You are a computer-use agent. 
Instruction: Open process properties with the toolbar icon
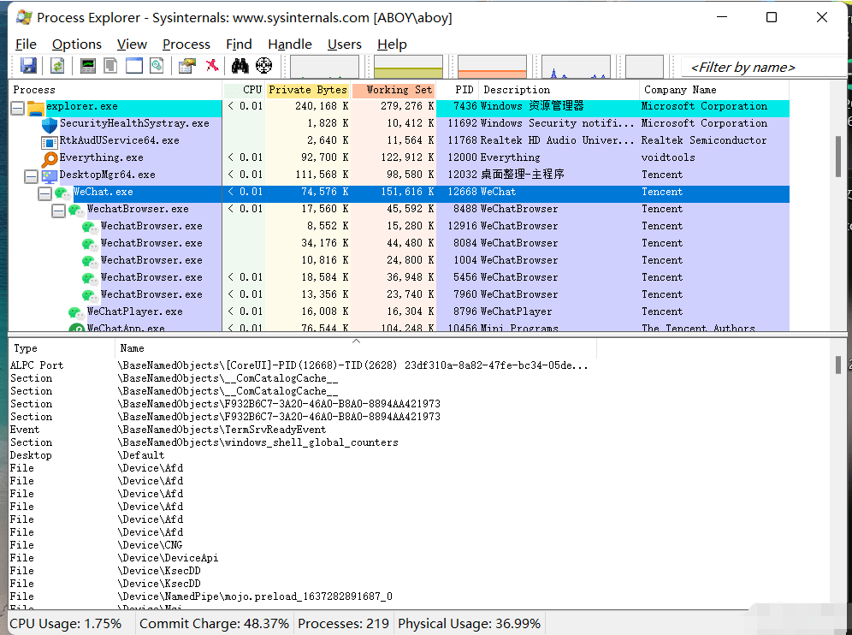[x=186, y=66]
